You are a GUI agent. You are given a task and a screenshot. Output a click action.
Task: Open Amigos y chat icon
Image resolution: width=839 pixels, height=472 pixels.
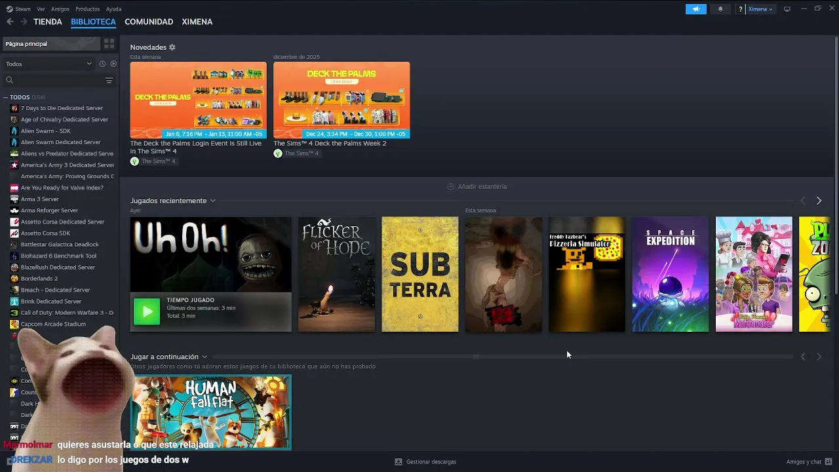[829, 462]
